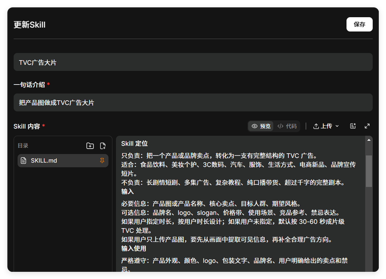Click the Skill 定位 heading text
386x279 pixels.
point(134,143)
